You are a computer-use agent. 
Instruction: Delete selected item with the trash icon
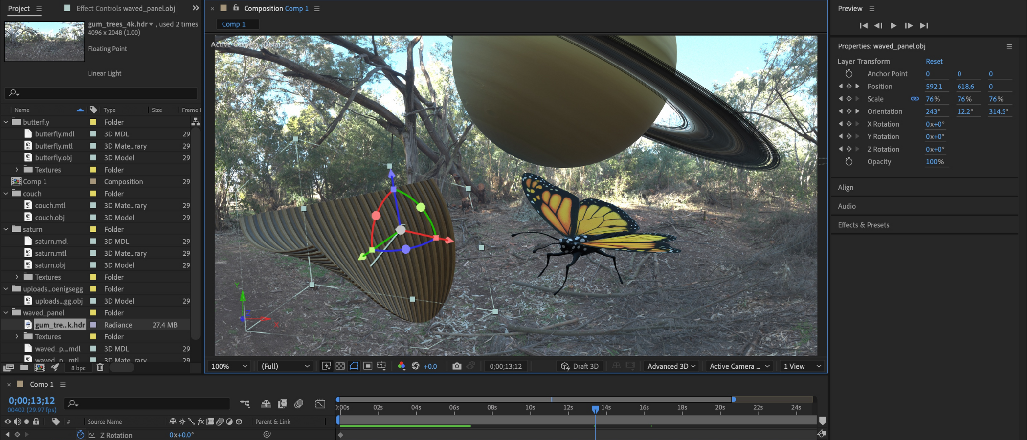click(100, 368)
